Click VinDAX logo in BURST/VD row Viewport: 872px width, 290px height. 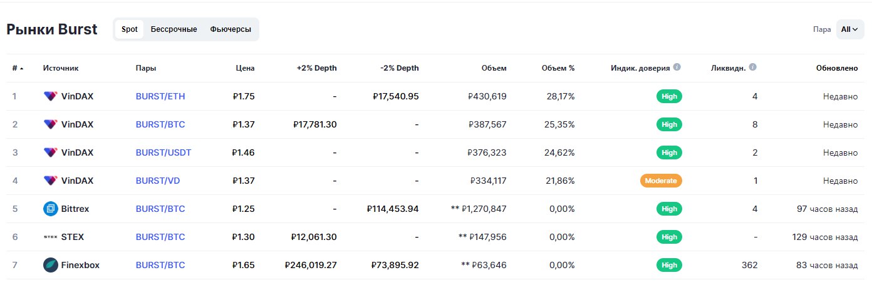pos(50,181)
